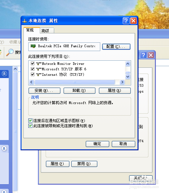Screen dimensions: 169x193
Task: Collapse the middle Explorer side panel chevron
Action: (4, 148)
